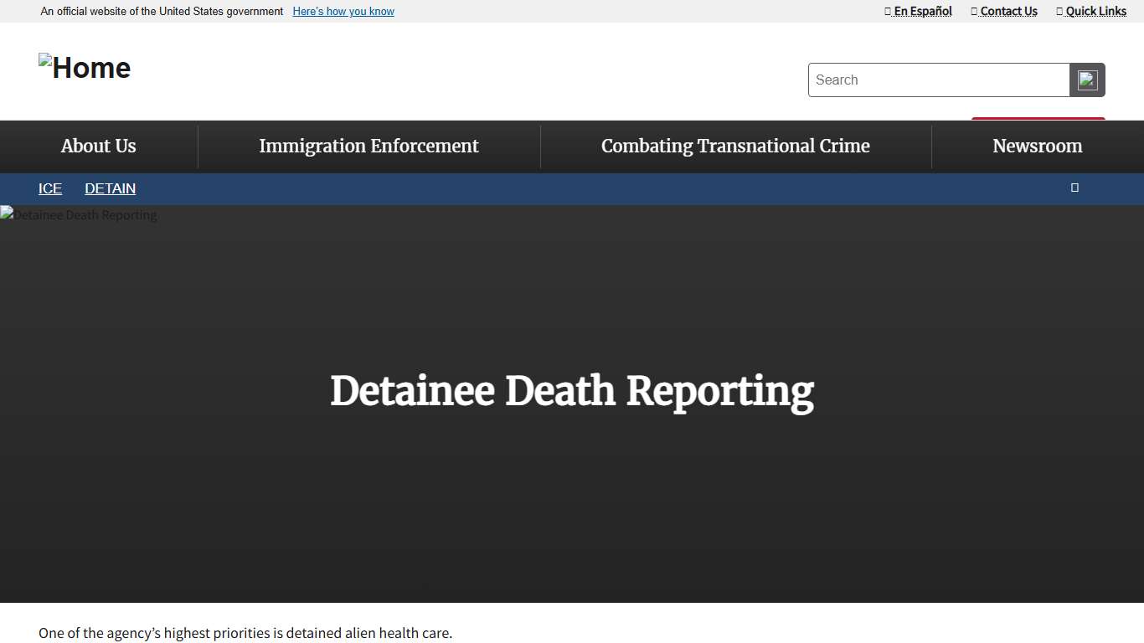Click the ICE Home logo
The height and width of the screenshot is (643, 1144).
84,67
